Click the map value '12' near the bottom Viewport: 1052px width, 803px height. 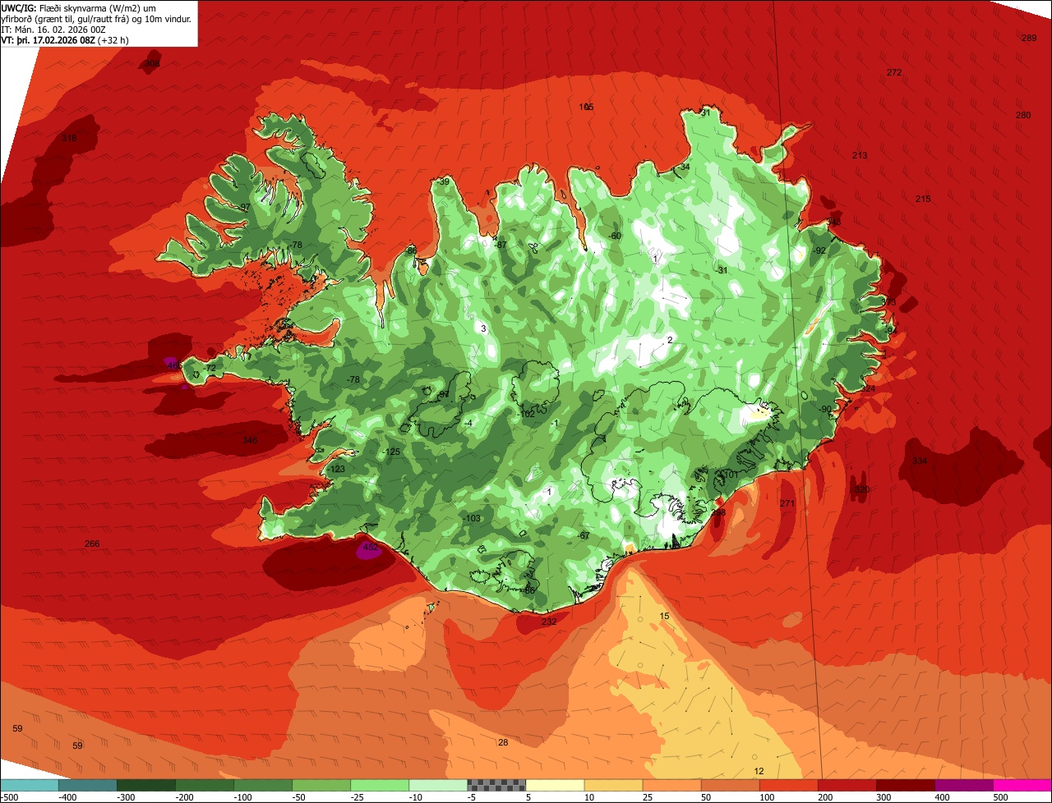click(x=759, y=771)
